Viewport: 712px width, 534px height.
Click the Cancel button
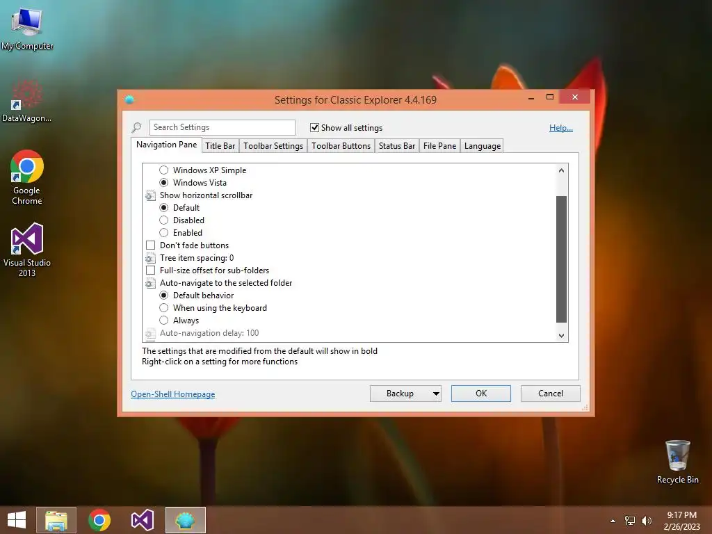click(x=551, y=394)
